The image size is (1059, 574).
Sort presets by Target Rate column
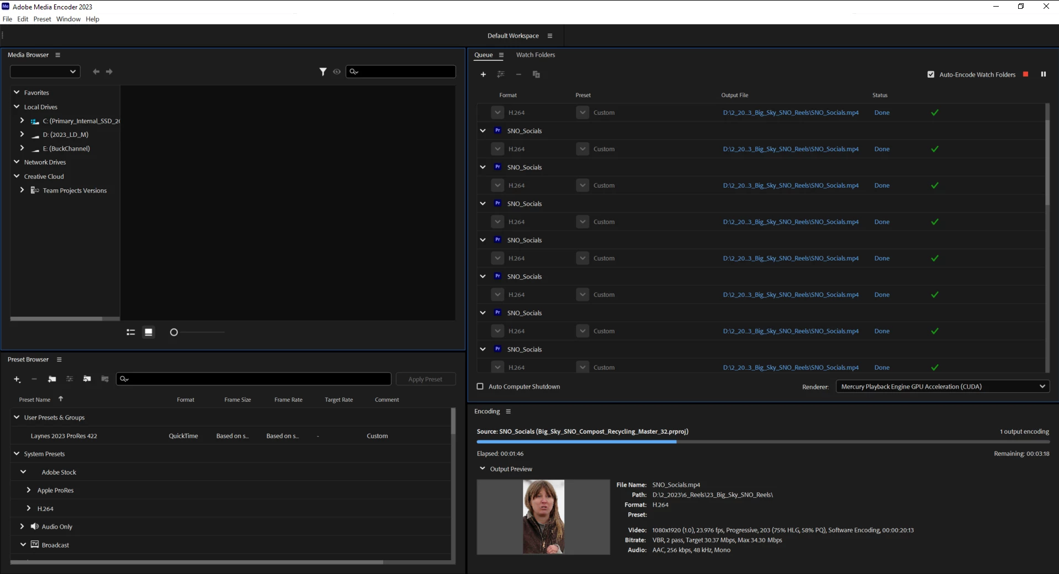[x=339, y=400]
